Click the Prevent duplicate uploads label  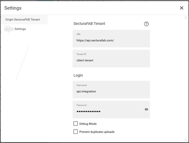[97, 132]
